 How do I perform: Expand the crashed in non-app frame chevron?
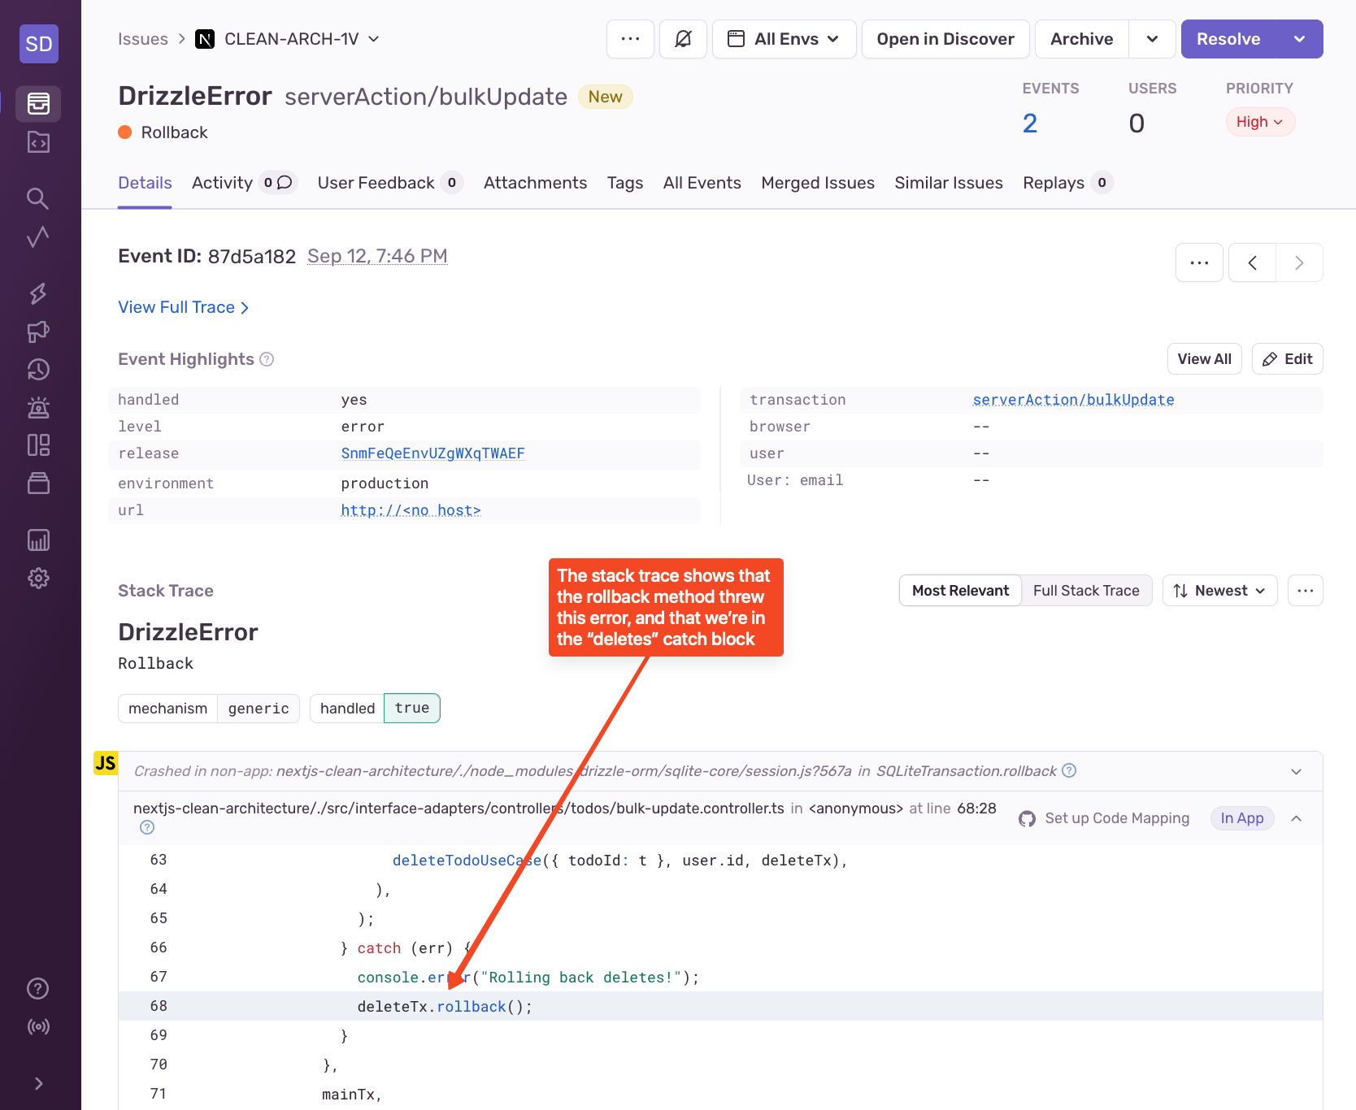pos(1297,771)
